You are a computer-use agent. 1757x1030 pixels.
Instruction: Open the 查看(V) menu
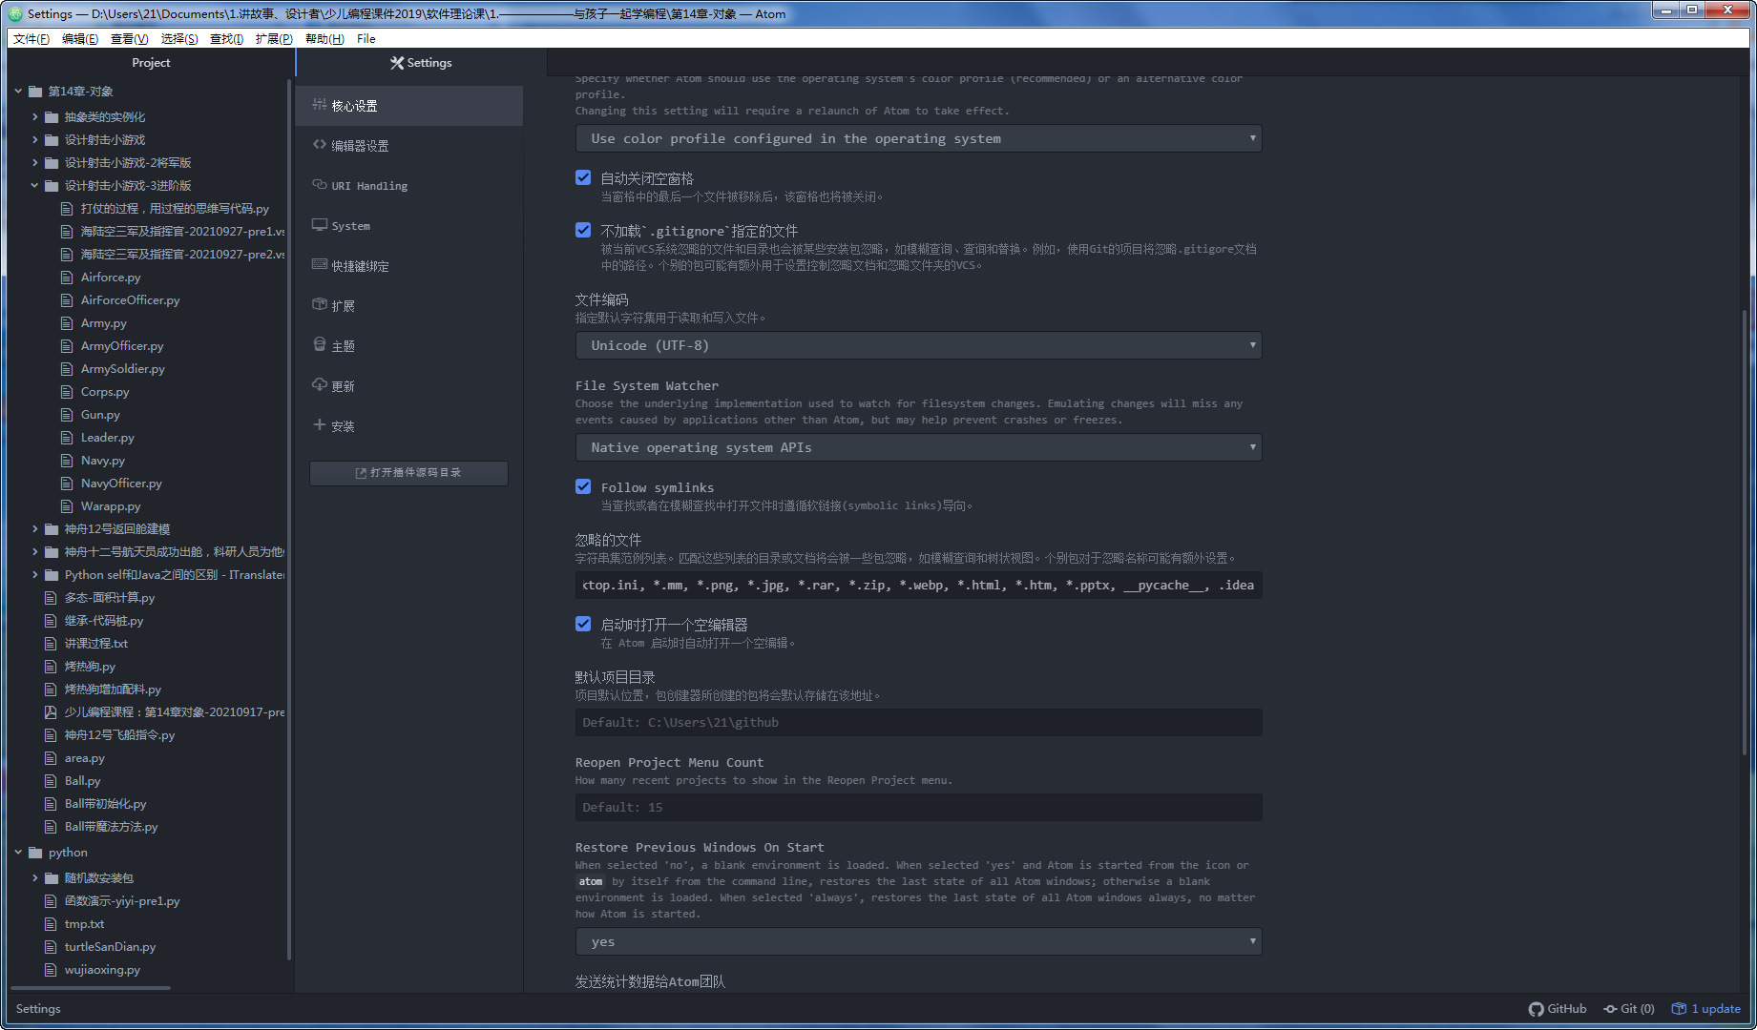[129, 39]
